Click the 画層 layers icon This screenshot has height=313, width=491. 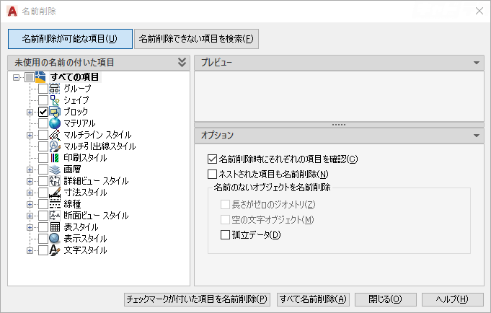(55, 169)
